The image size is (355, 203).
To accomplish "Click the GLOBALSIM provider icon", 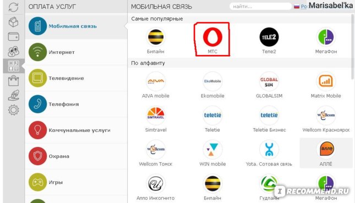I will click(269, 81).
